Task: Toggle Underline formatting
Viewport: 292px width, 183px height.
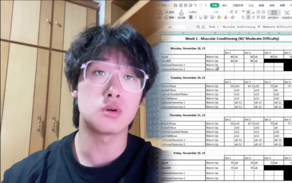Action: point(200,17)
